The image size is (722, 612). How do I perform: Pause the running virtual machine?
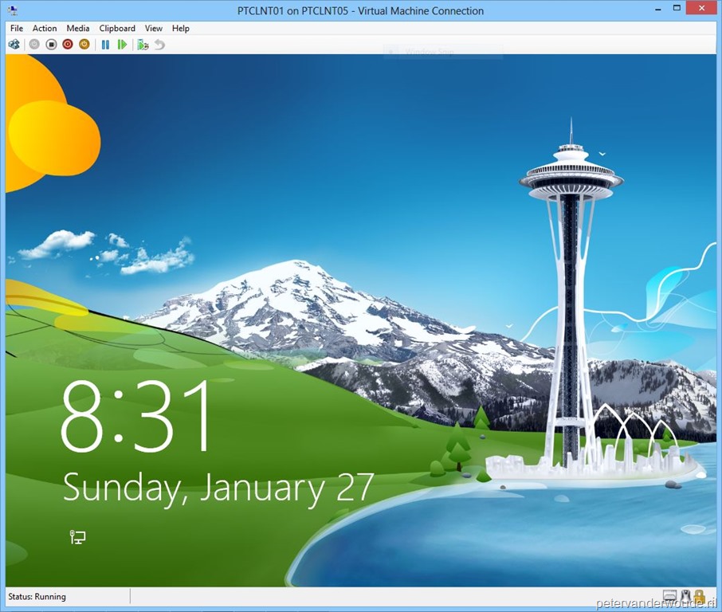[104, 45]
